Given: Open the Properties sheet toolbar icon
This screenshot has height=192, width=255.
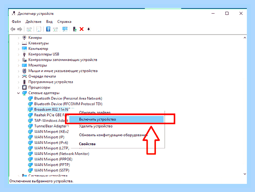Looking at the screenshot, I should (39, 29).
